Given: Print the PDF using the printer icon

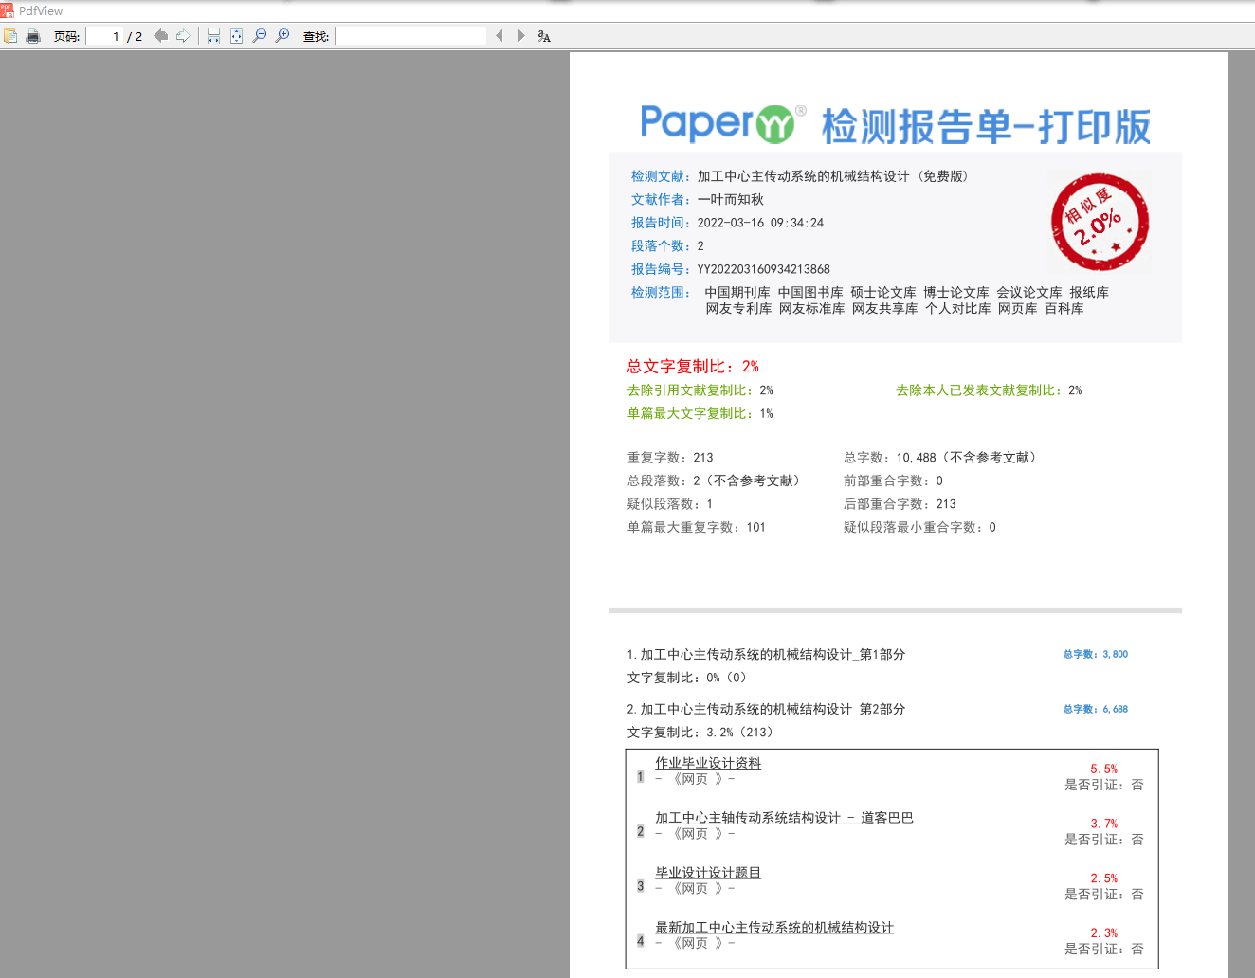Looking at the screenshot, I should click(x=33, y=36).
